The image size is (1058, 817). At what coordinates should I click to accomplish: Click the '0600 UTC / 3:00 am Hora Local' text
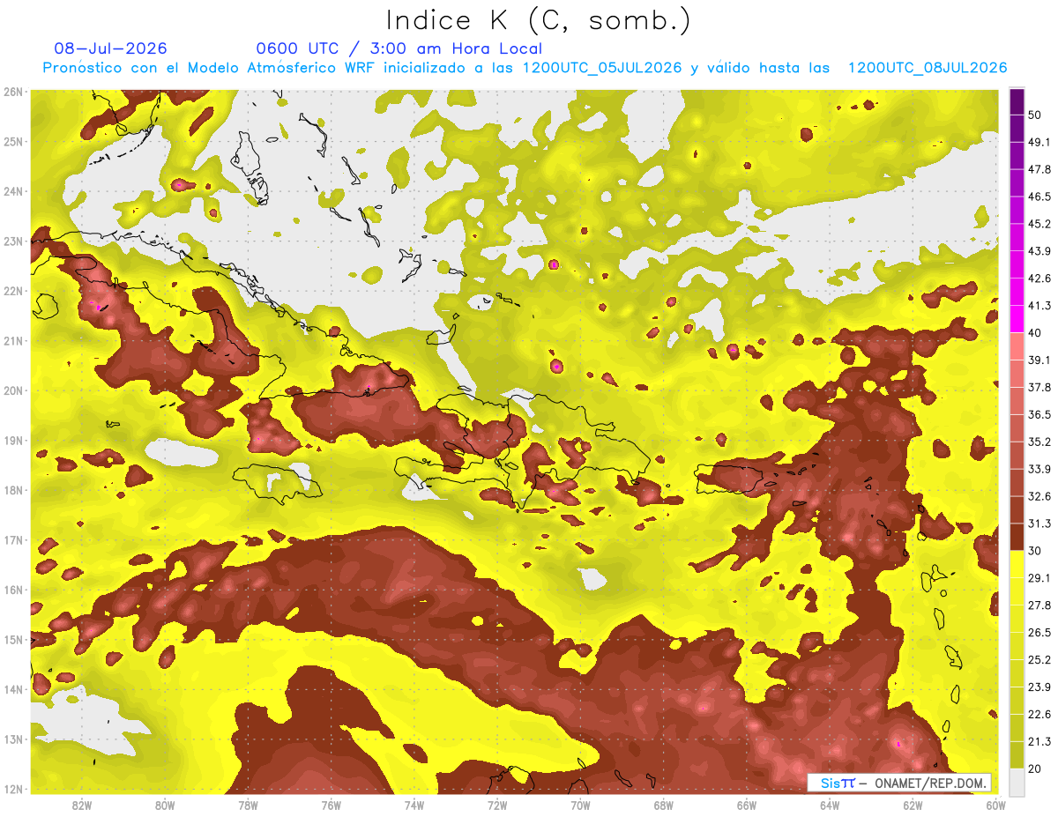[x=399, y=48]
